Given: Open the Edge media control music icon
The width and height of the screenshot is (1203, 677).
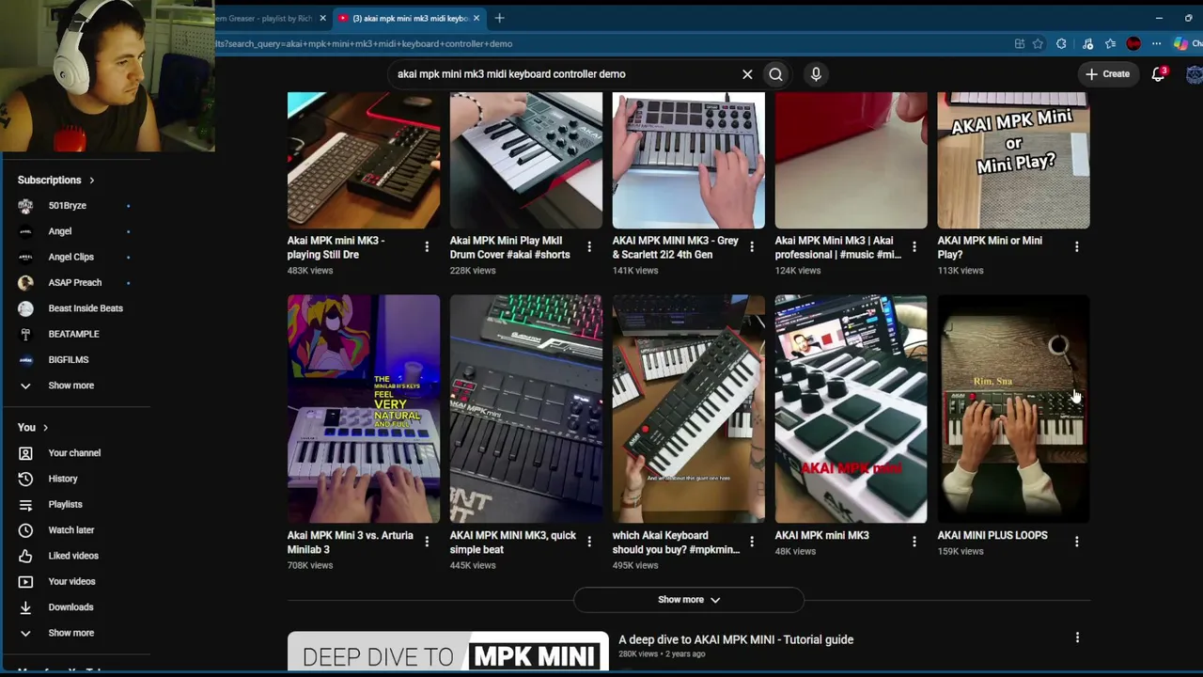Looking at the screenshot, I should tap(1087, 43).
